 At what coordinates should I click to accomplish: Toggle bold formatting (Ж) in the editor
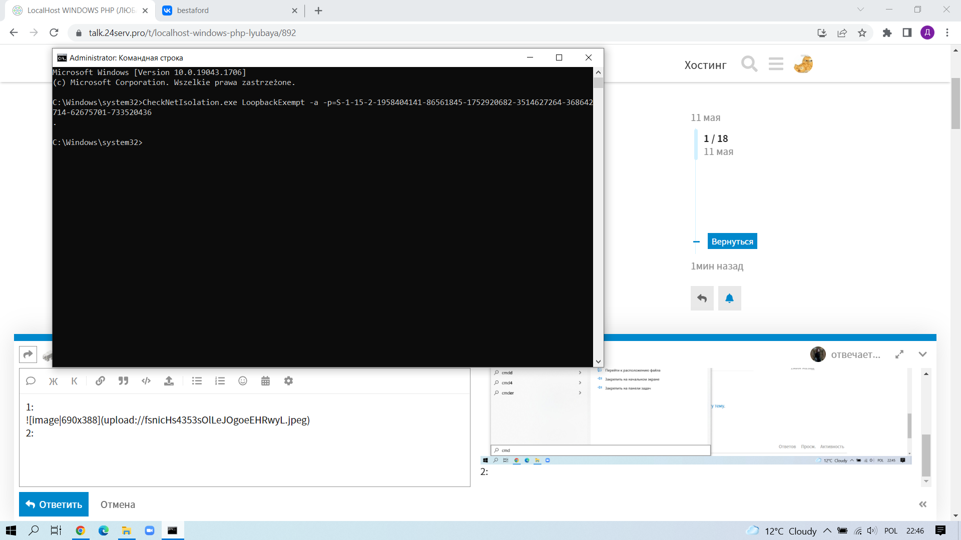[53, 381]
